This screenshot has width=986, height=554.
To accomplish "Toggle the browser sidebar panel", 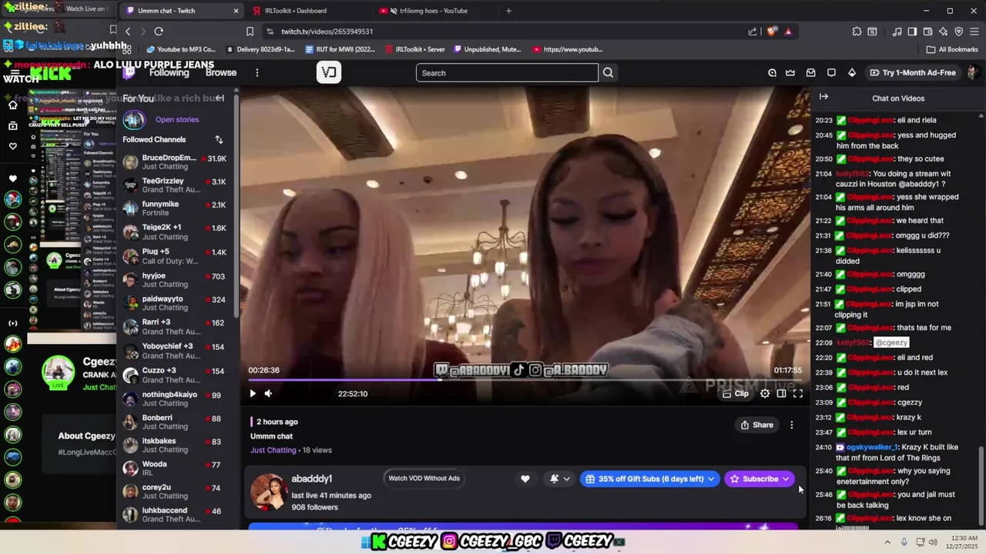I will pyautogui.click(x=912, y=32).
